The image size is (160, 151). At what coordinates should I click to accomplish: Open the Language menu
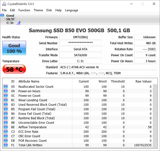click(x=72, y=10)
